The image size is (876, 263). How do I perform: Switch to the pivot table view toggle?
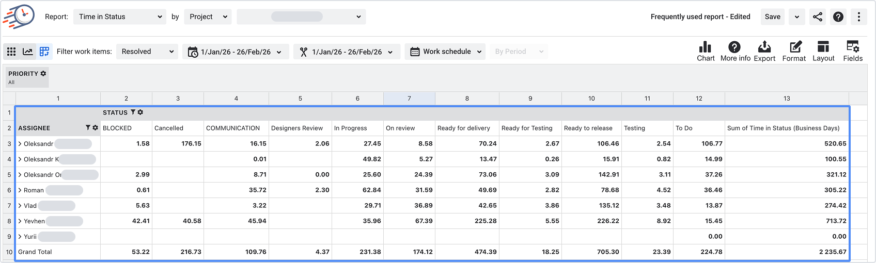[44, 52]
